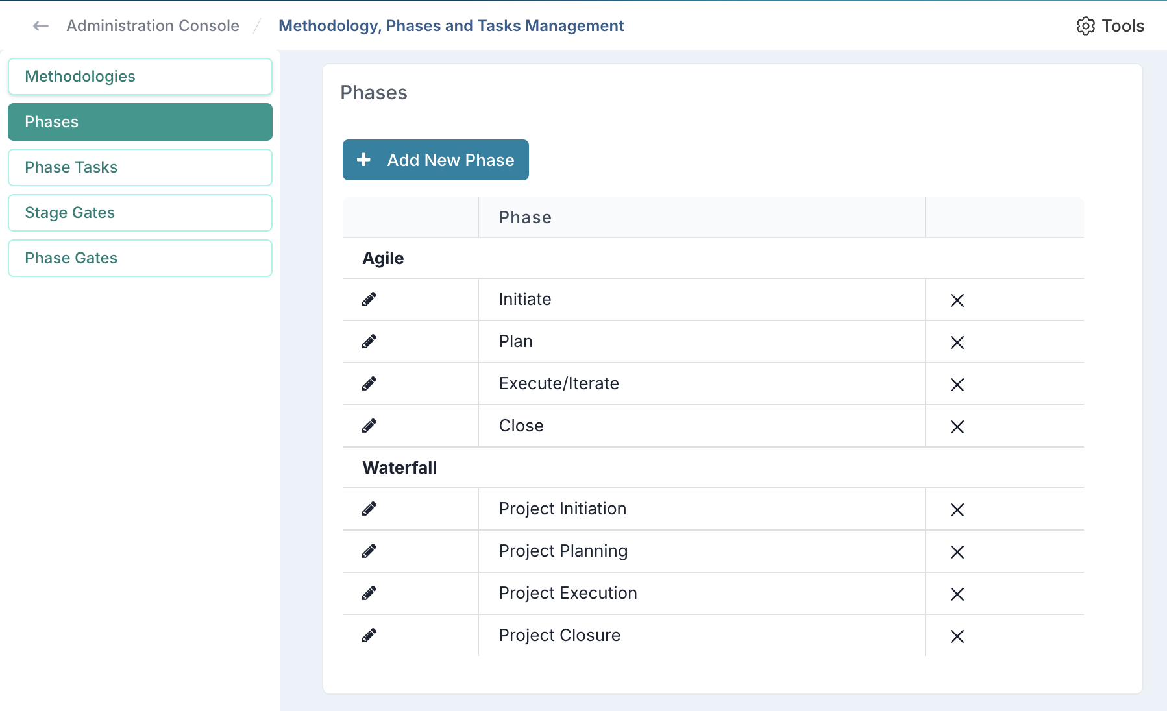The height and width of the screenshot is (711, 1167).
Task: Delete the Close phase with X
Action: click(x=957, y=427)
